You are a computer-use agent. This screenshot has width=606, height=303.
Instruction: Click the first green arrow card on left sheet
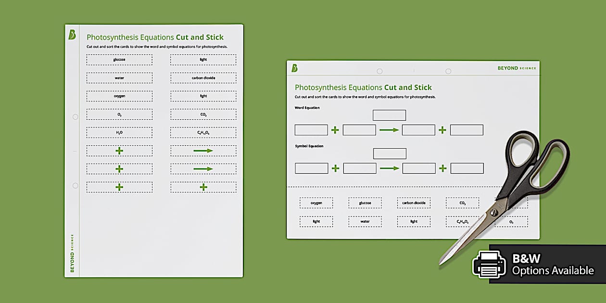point(203,151)
